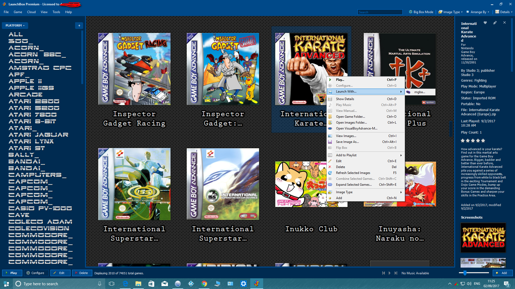Choose Open Images Folder... entry
Viewport: 515px width, 289px height.
tap(366, 123)
